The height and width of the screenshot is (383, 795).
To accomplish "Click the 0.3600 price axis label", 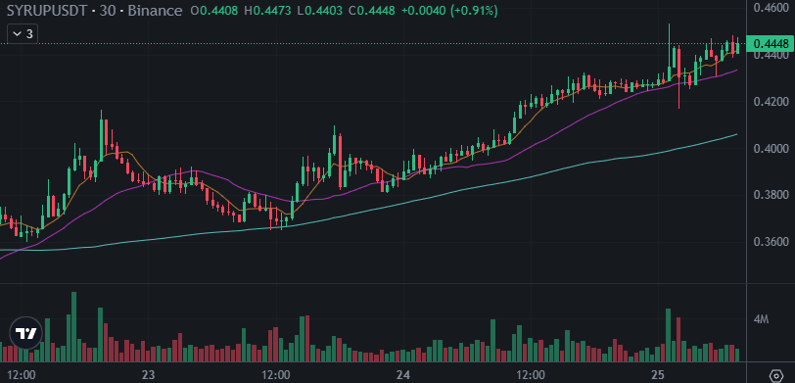I will 771,242.
